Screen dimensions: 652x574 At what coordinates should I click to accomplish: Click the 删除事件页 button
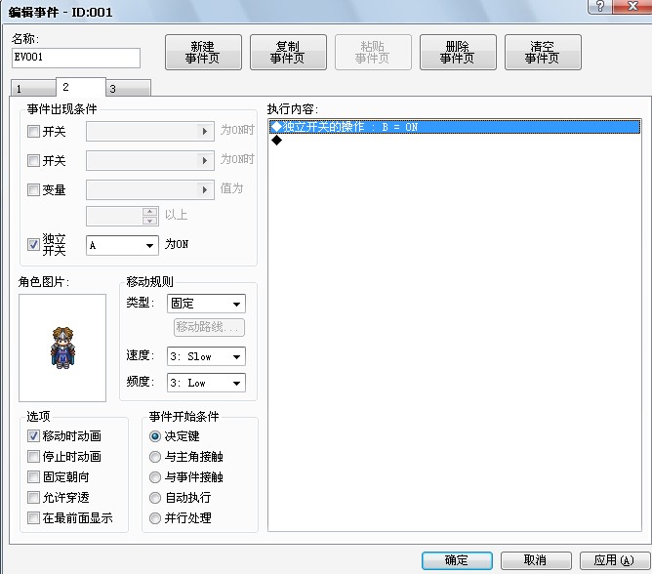coord(458,52)
